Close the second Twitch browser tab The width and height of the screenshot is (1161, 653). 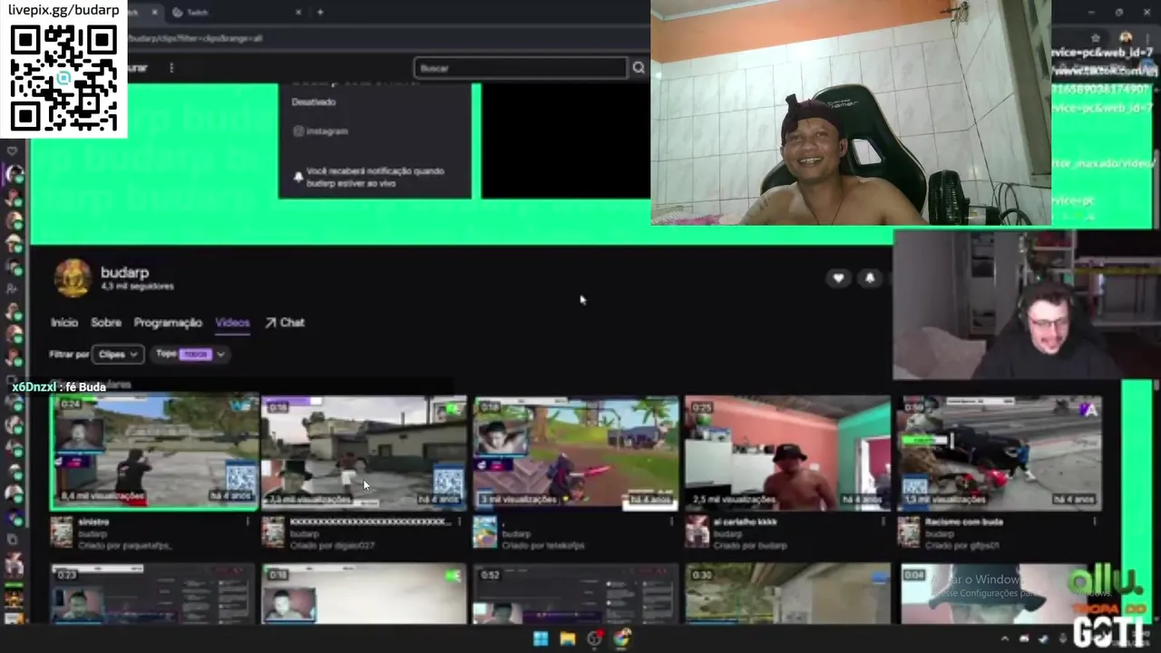[298, 13]
